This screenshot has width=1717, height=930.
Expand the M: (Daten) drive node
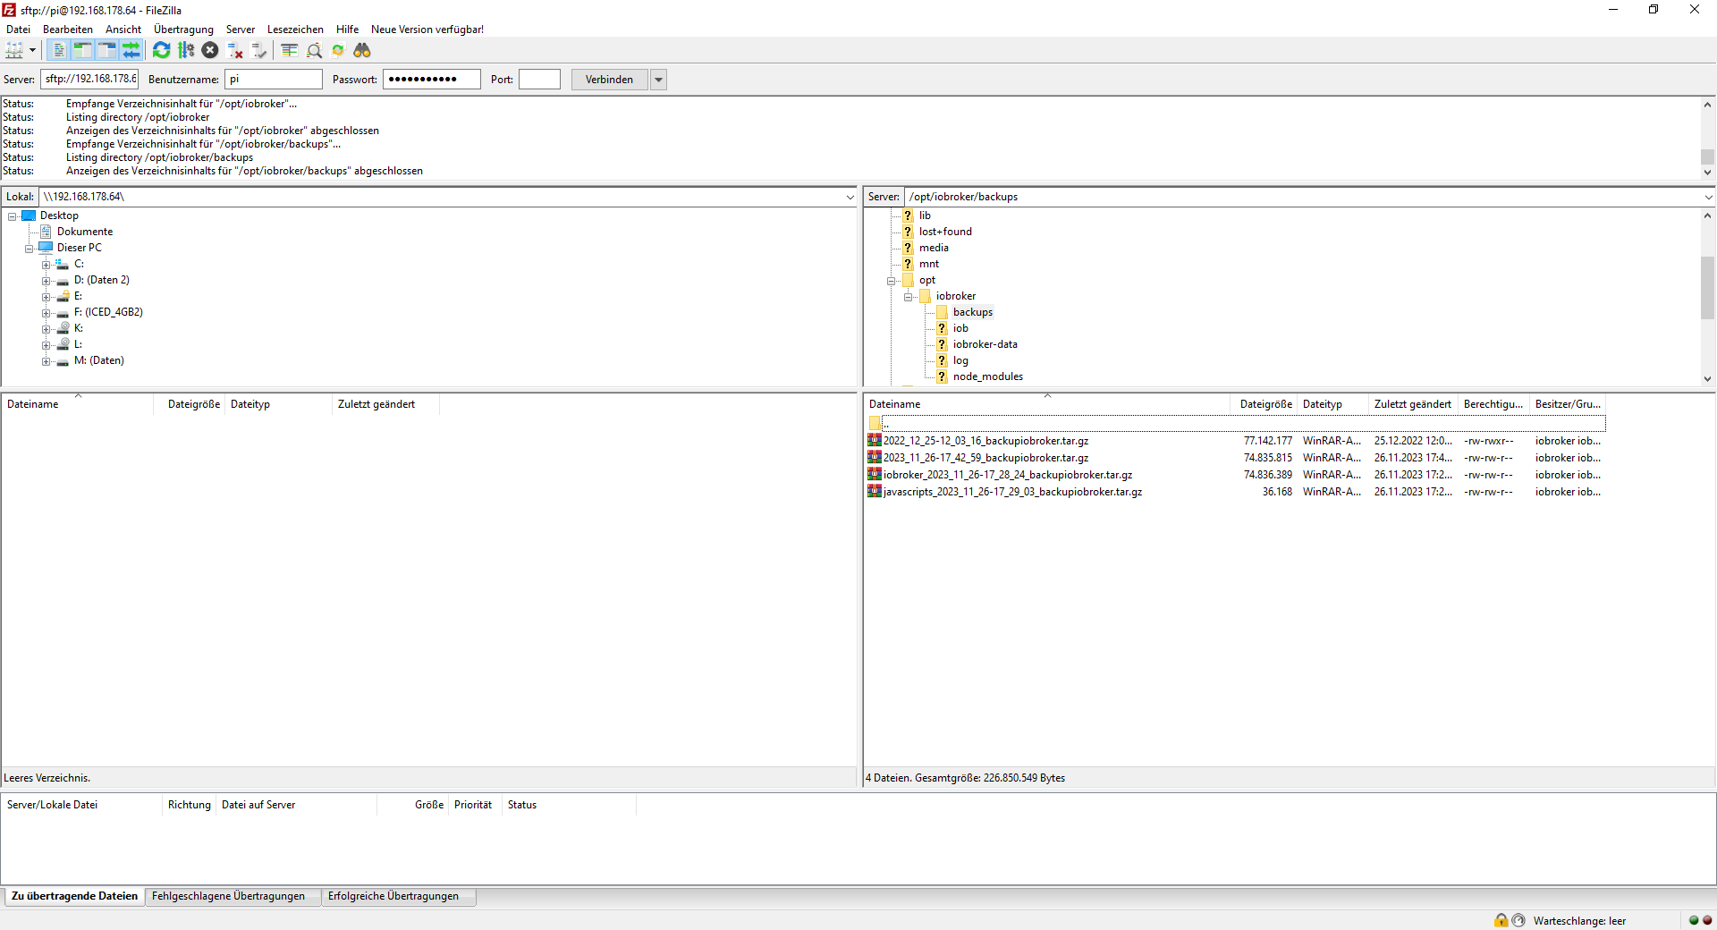[x=47, y=361]
